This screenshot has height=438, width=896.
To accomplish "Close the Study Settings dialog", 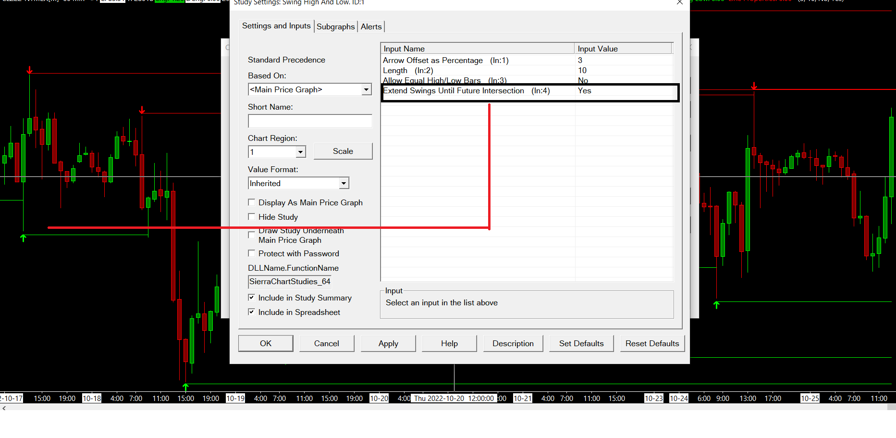I will (680, 2).
